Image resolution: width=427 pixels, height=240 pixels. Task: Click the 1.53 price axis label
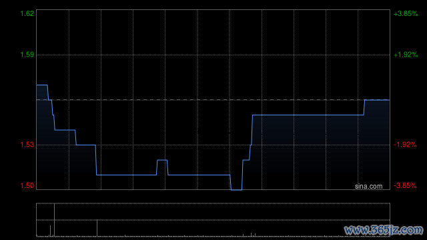pyautogui.click(x=27, y=145)
